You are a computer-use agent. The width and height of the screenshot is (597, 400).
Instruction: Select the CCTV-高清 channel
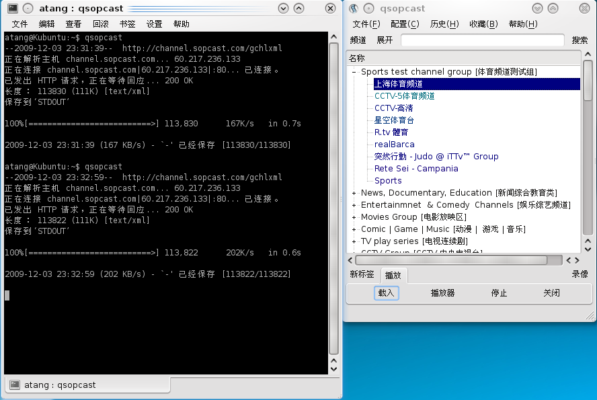394,108
